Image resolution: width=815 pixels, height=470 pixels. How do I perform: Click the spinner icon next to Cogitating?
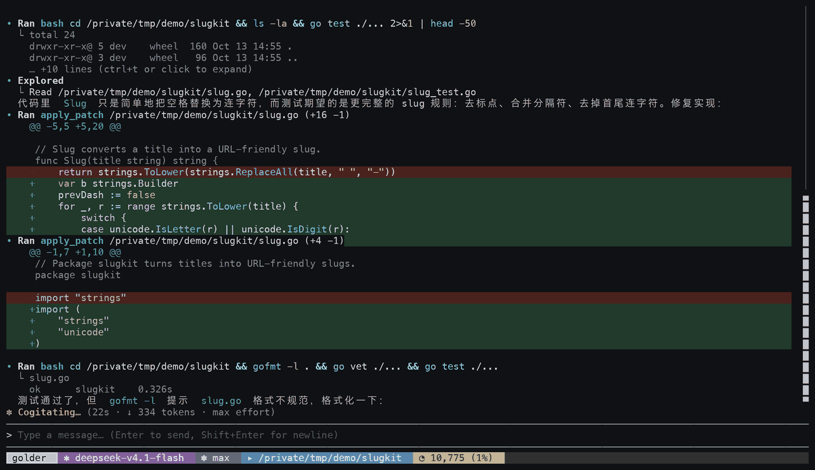click(x=10, y=412)
